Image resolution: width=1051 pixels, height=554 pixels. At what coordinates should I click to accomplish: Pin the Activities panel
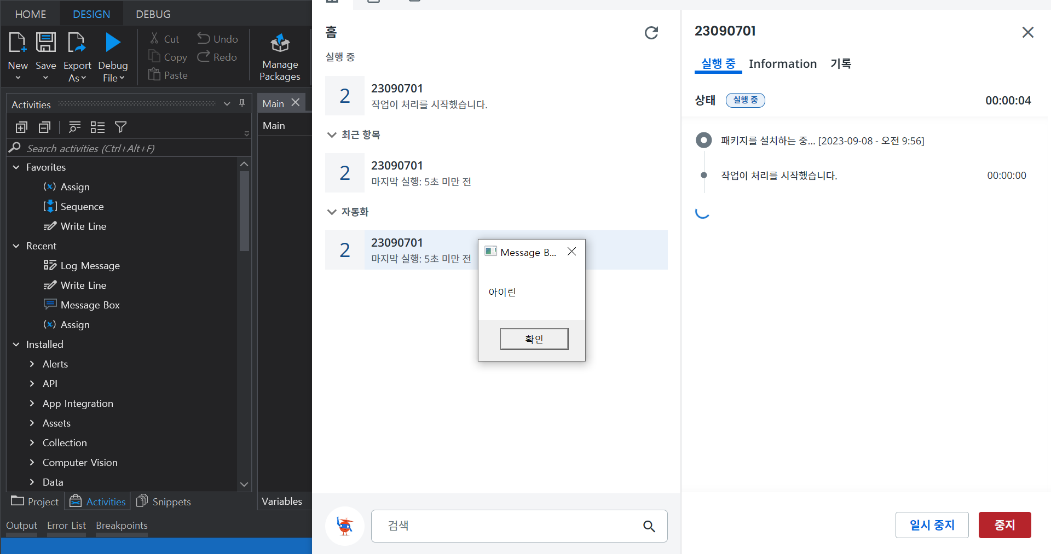pos(242,103)
